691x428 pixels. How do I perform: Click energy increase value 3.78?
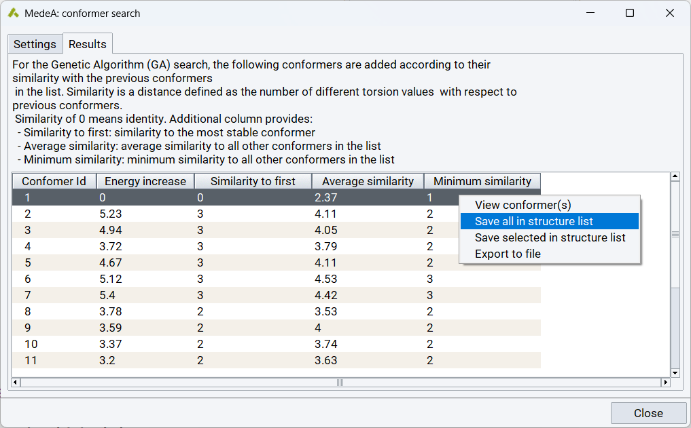coord(111,311)
